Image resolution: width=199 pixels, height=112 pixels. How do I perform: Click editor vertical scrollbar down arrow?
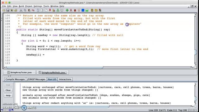[196, 65]
